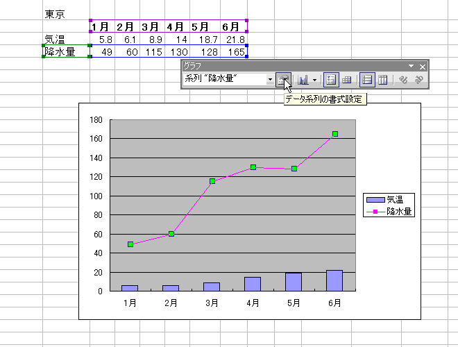Select cell 東京
The width and height of the screenshot is (458, 347).
66,14
